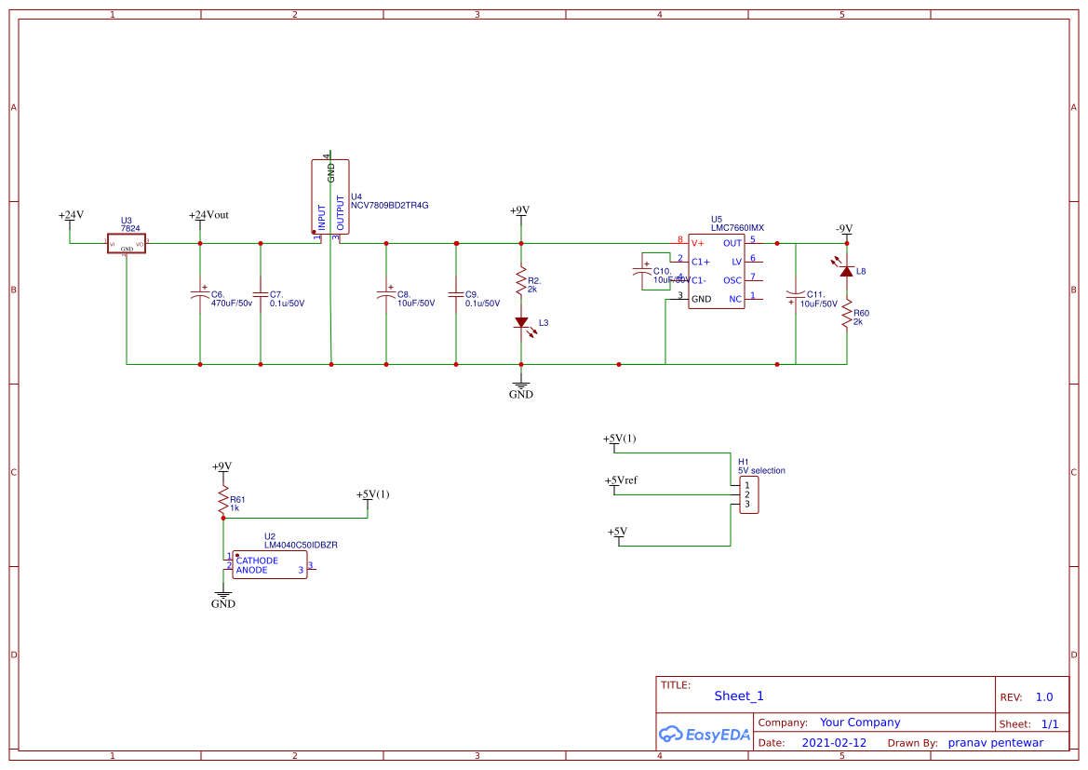Image resolution: width=1088 pixels, height=770 pixels.
Task: Click the +5Vref net label
Action: click(x=622, y=480)
